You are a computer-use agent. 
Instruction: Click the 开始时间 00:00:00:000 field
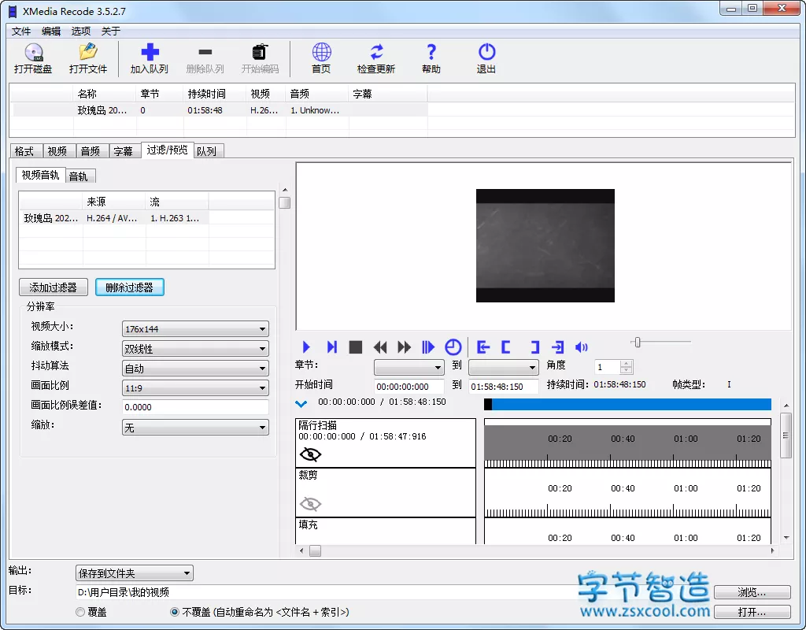(409, 386)
